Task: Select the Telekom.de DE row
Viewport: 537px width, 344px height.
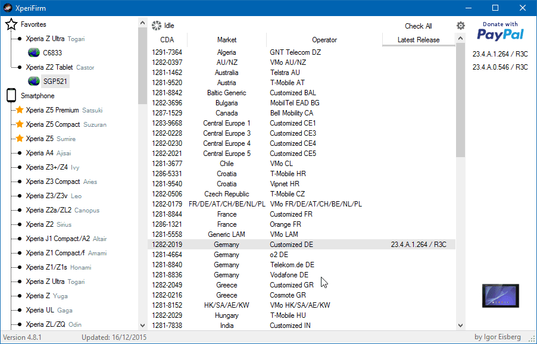Action: 301,265
